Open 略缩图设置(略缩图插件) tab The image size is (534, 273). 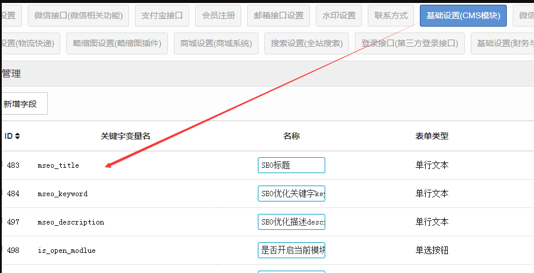(x=117, y=44)
